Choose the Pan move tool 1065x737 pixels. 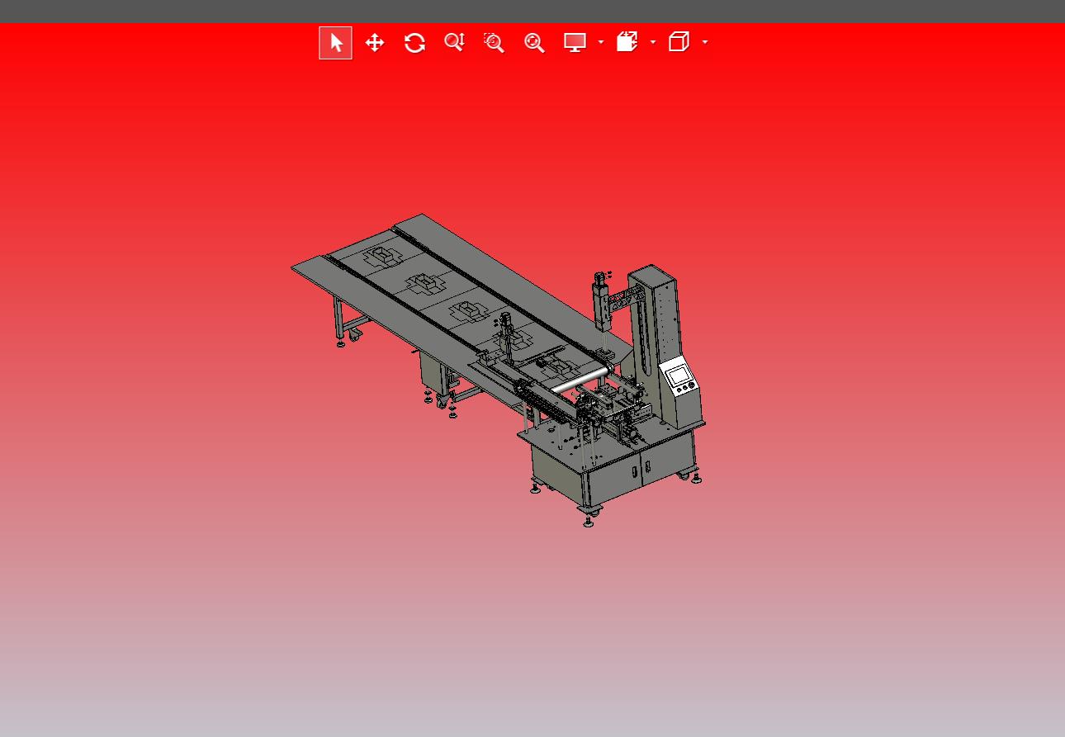375,43
